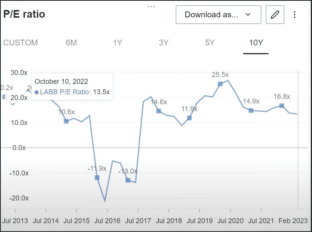Select the 16.8x data point marker

282,106
